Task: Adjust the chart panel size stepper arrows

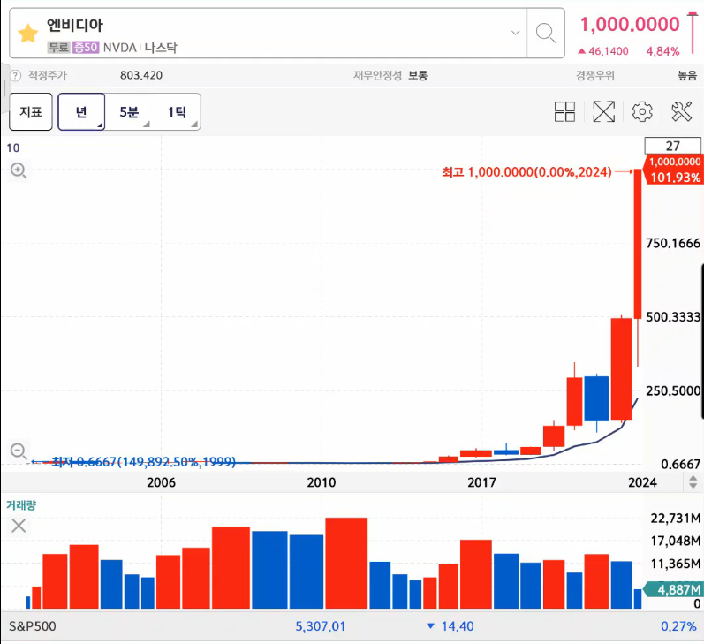Action: (x=693, y=482)
